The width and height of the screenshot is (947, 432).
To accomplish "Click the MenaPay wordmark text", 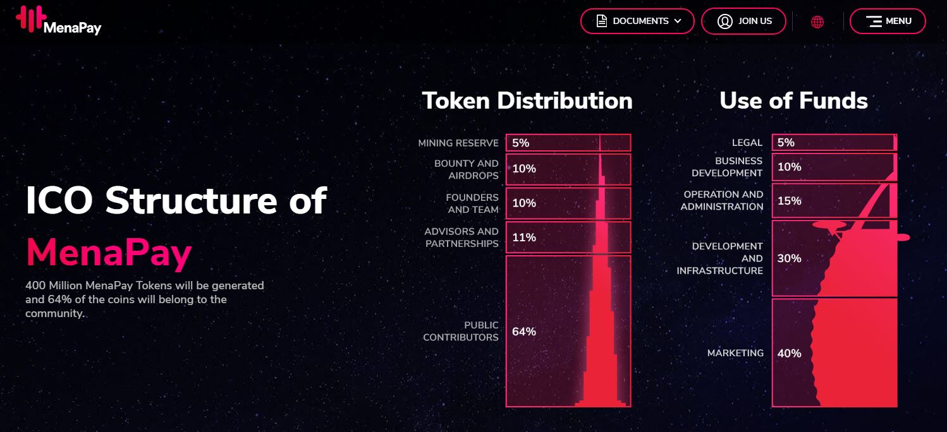I will [x=73, y=27].
